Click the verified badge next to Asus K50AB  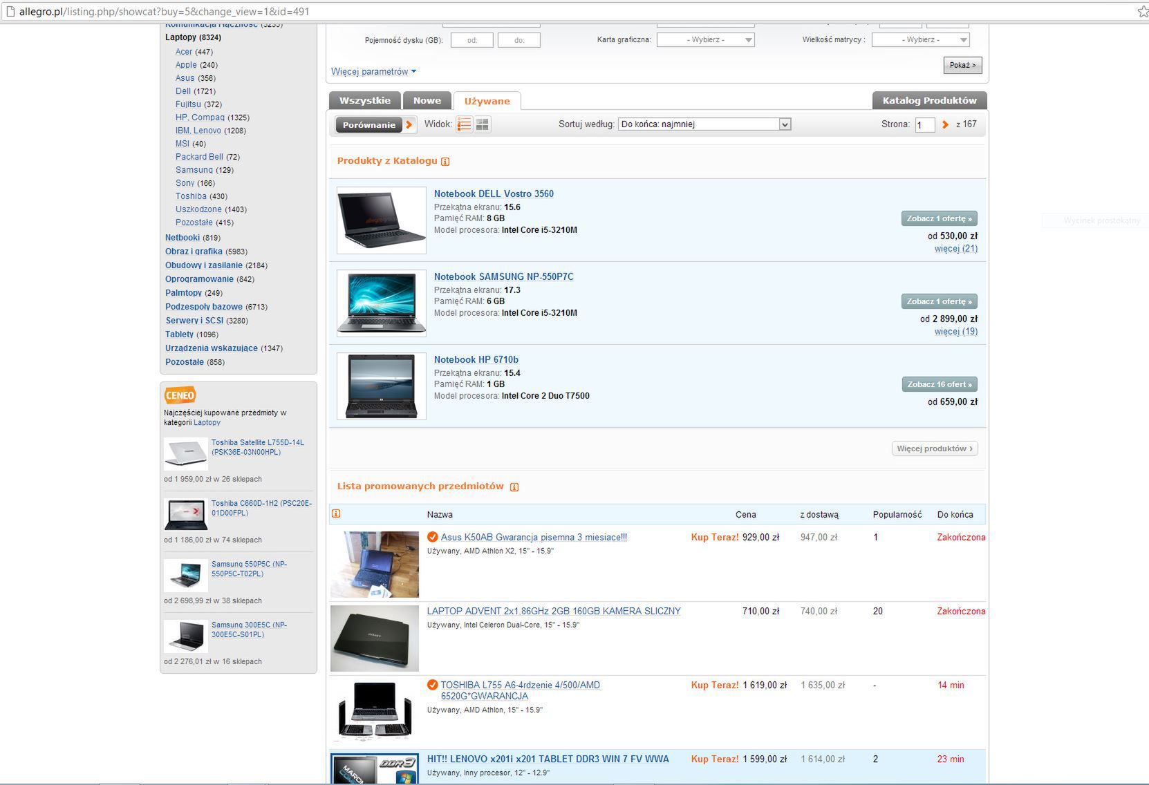click(433, 537)
